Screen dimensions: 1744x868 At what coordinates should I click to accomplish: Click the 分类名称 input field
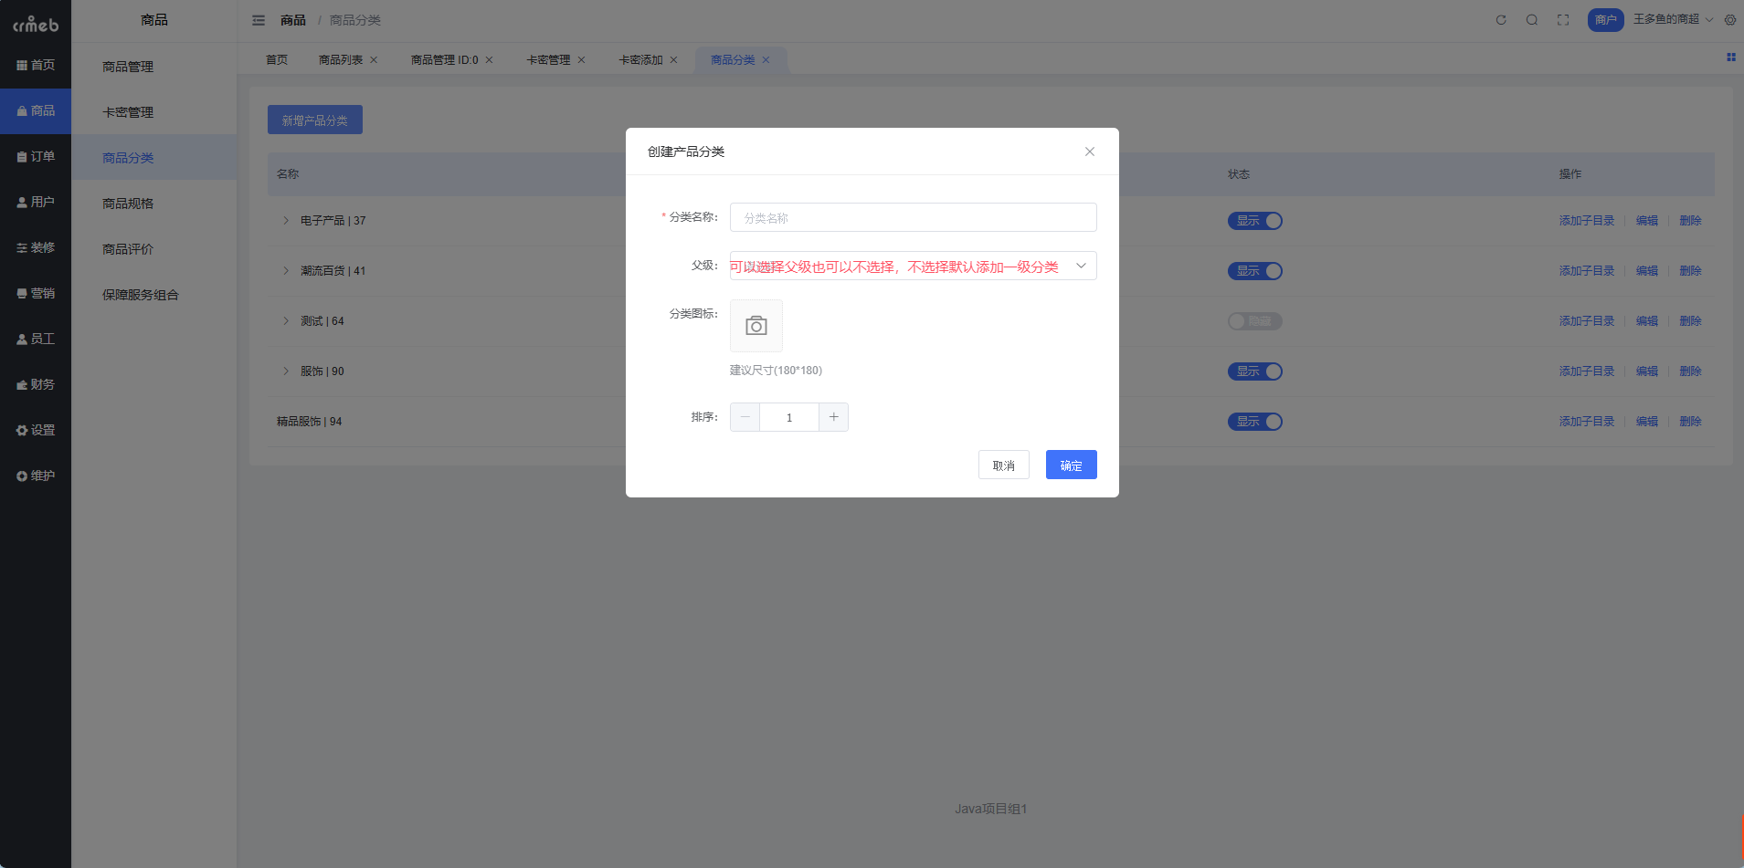[913, 217]
